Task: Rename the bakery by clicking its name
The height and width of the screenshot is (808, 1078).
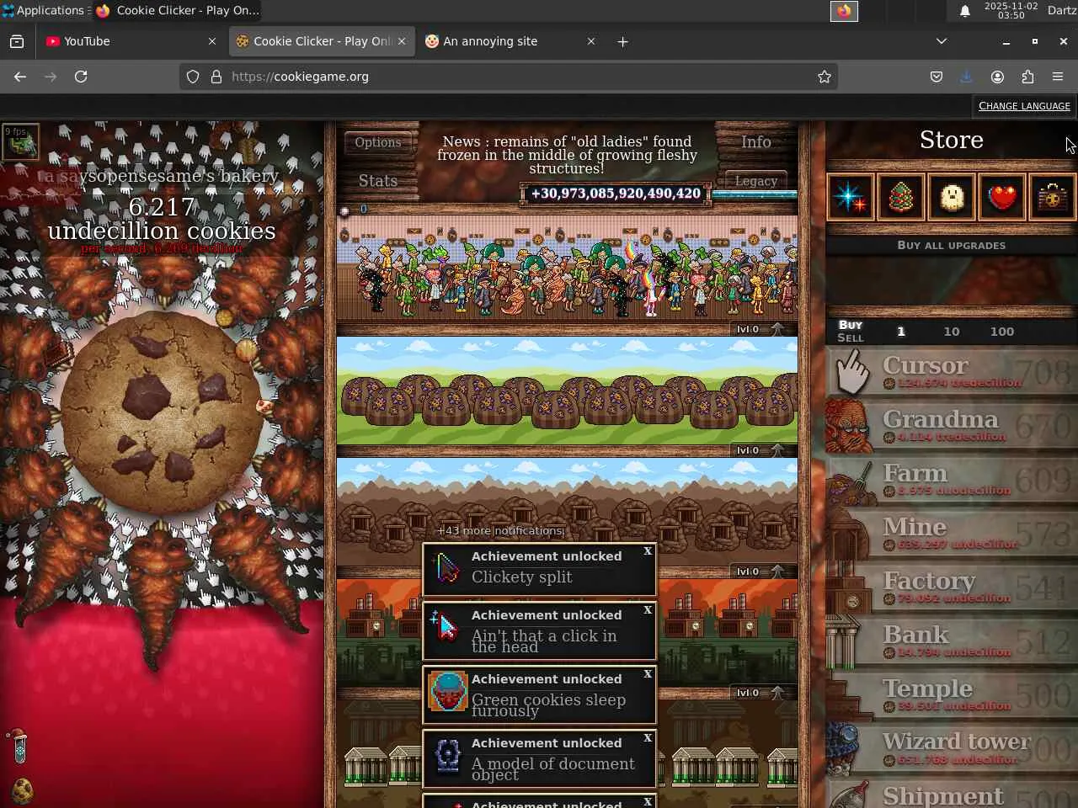Action: point(160,176)
